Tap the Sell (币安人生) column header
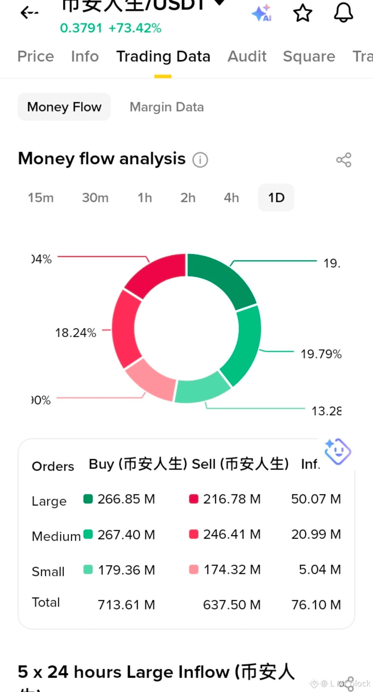Viewport: 373px width, 692px height. (240, 464)
